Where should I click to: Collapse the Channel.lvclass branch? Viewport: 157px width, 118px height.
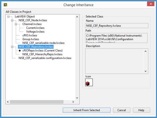pos(16,24)
